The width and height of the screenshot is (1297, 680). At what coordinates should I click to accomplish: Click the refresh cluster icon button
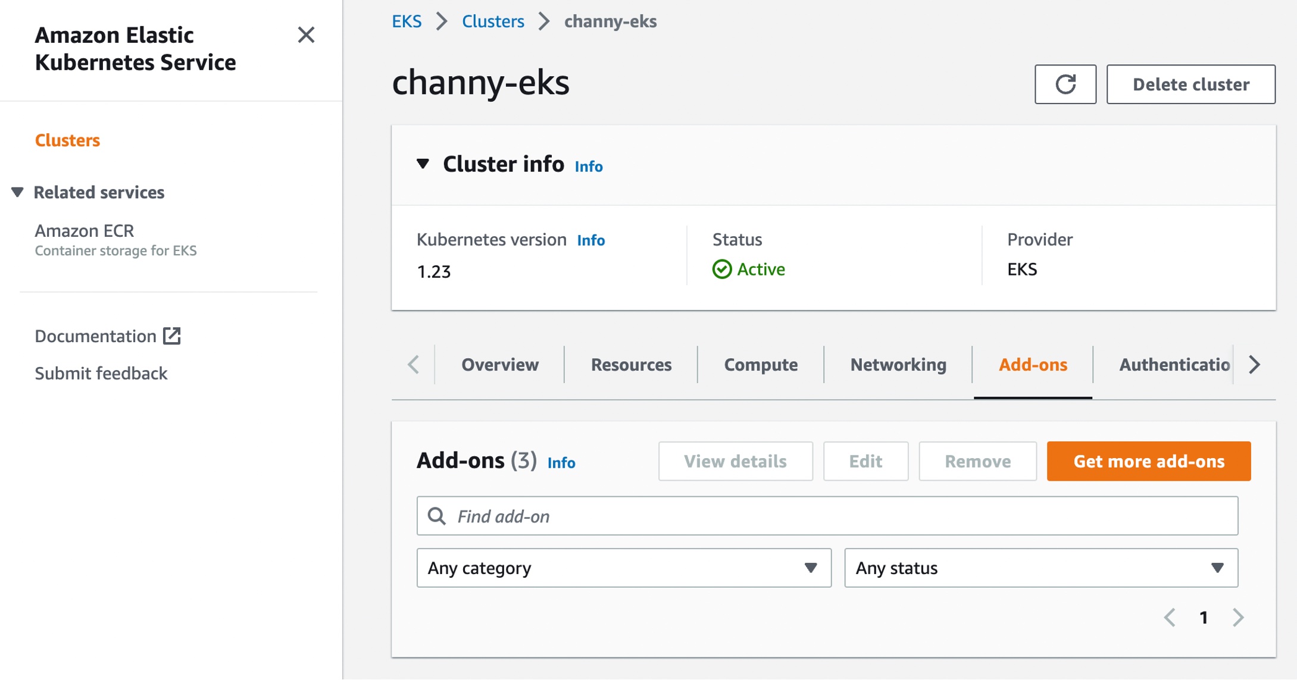point(1065,84)
